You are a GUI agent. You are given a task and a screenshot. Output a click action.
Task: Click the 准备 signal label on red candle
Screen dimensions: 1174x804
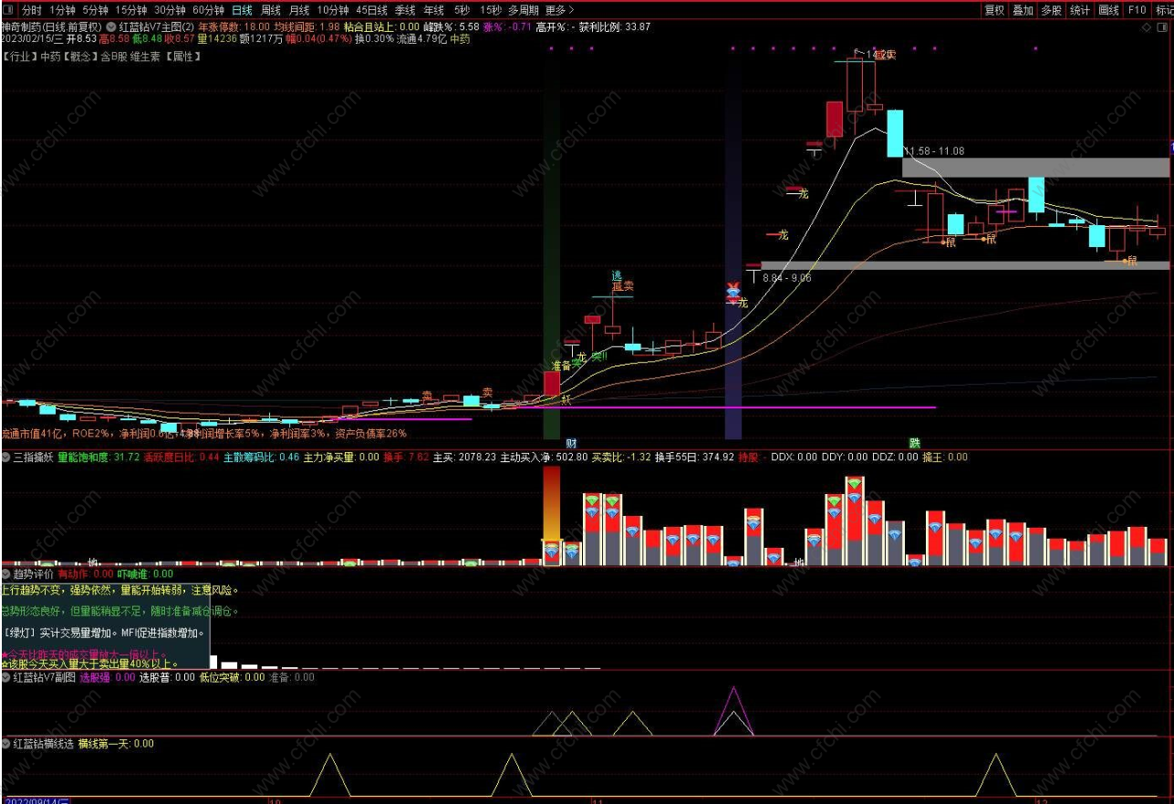561,366
